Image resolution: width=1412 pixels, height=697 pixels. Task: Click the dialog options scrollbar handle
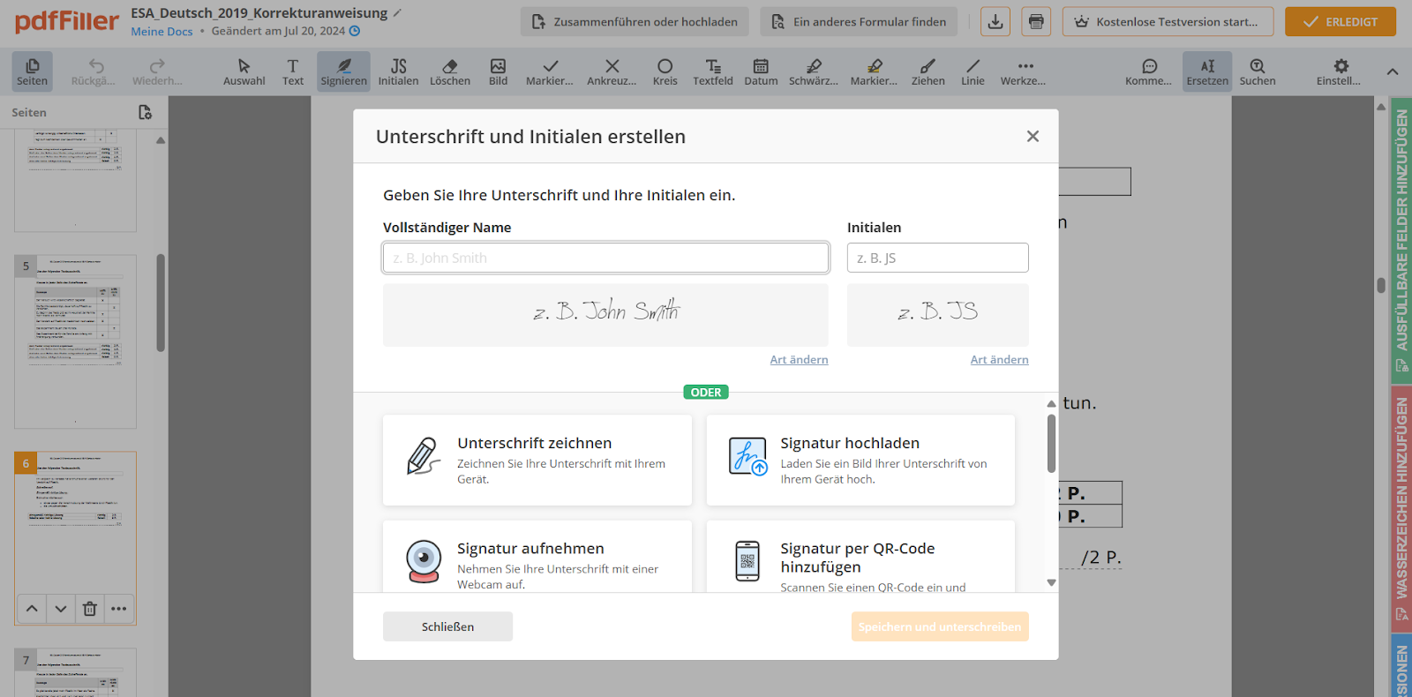[1051, 444]
